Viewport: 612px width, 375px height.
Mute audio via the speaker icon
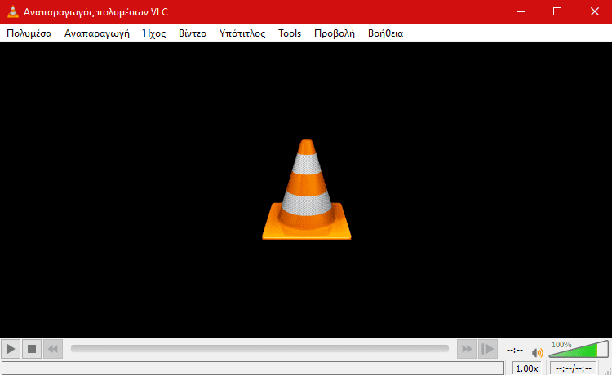pos(537,352)
